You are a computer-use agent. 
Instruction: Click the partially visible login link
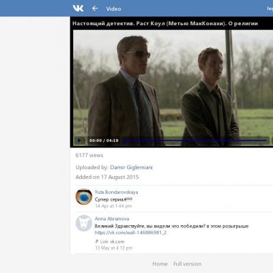click(x=270, y=9)
